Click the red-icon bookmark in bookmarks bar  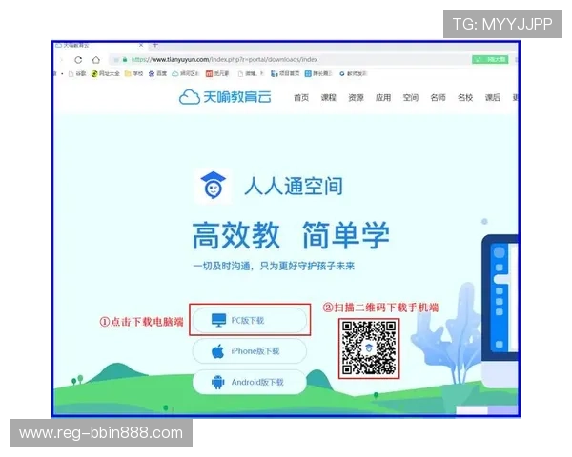(217, 73)
